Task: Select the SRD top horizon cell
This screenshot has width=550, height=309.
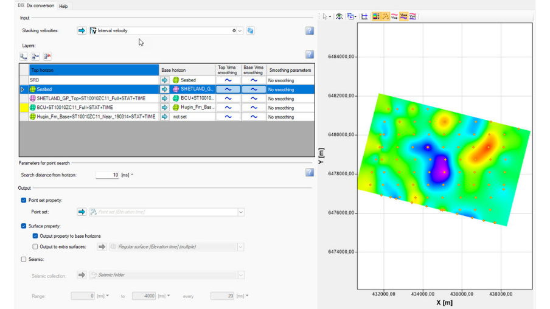Action: coord(94,80)
